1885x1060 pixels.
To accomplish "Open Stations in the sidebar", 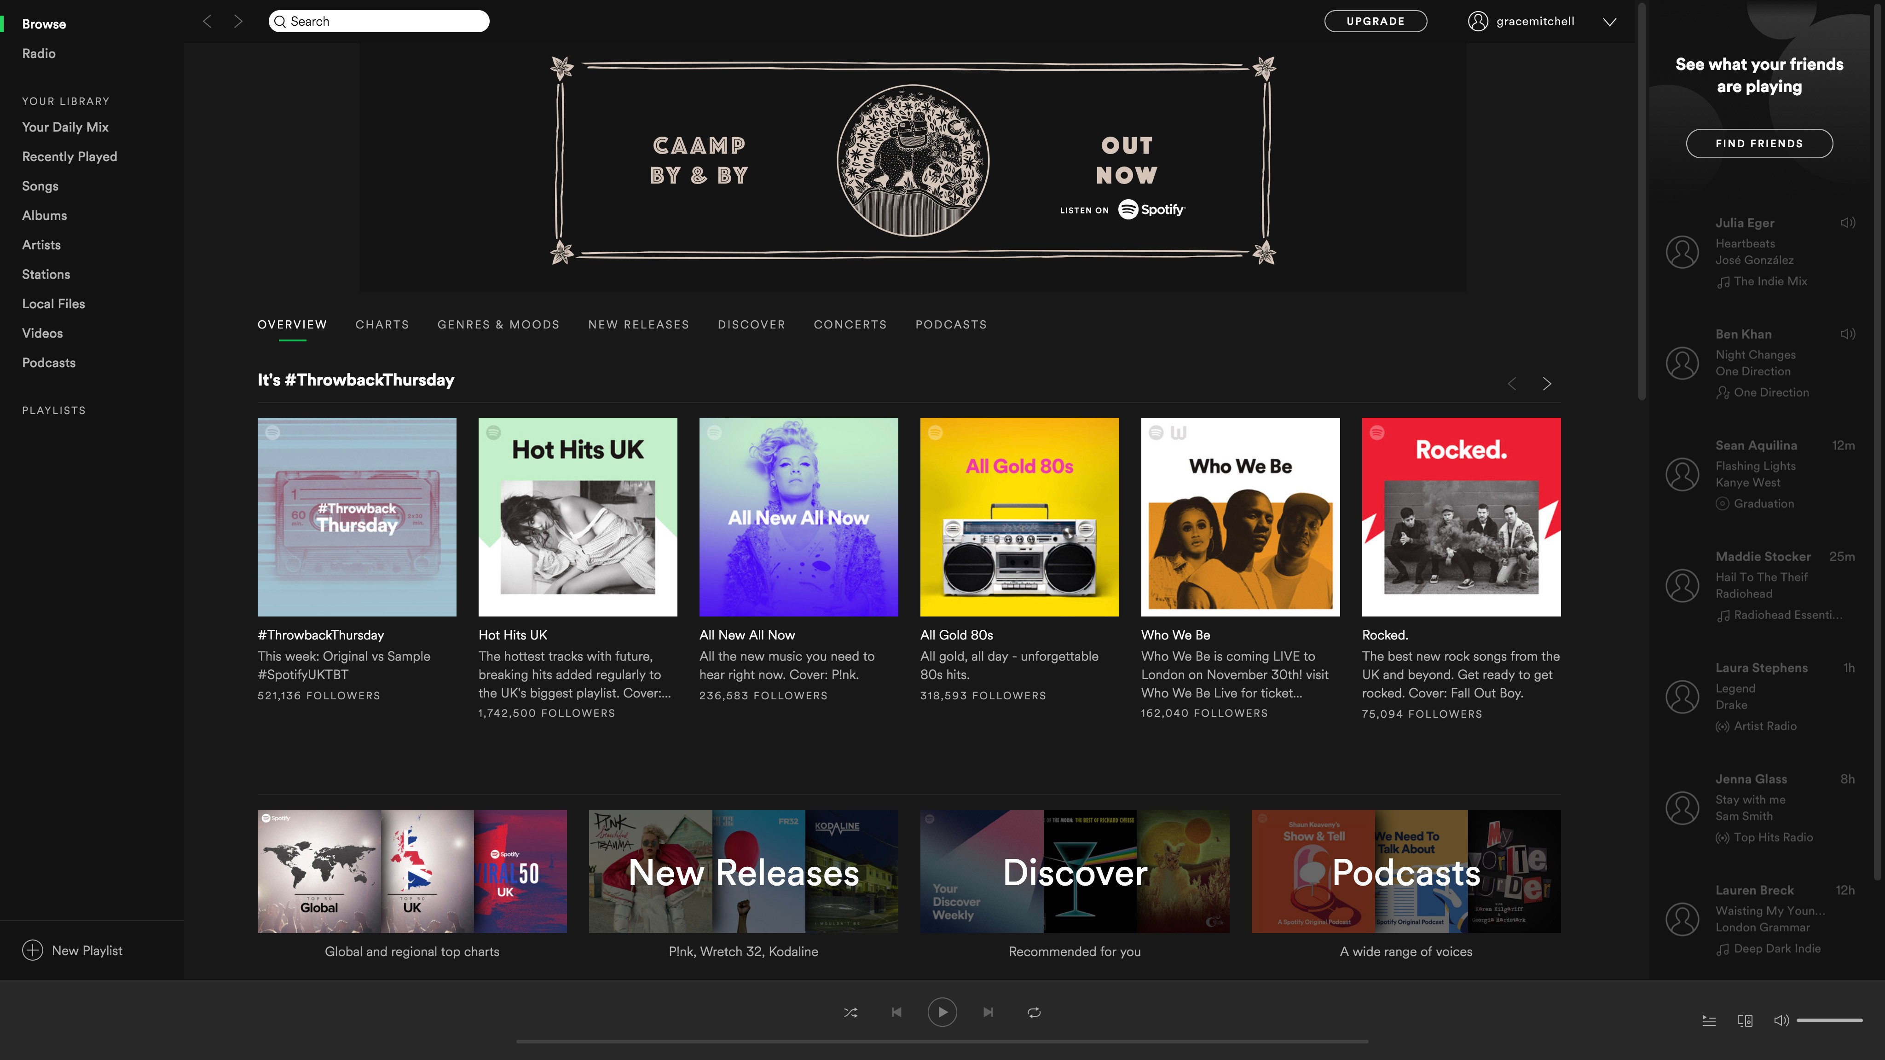I will 46,274.
